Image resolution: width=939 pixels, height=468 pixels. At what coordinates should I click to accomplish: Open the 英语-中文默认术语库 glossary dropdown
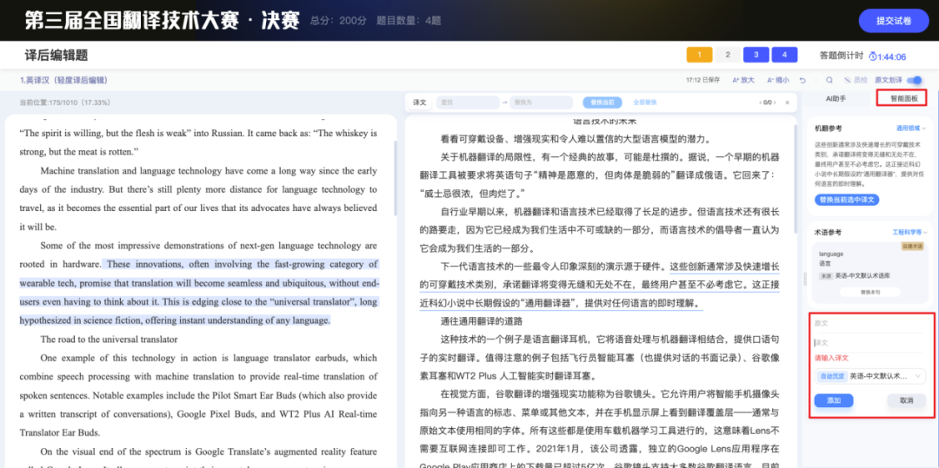tap(870, 376)
